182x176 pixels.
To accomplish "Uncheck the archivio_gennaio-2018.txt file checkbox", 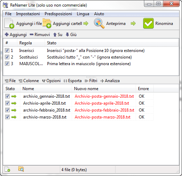I will click(7, 96).
